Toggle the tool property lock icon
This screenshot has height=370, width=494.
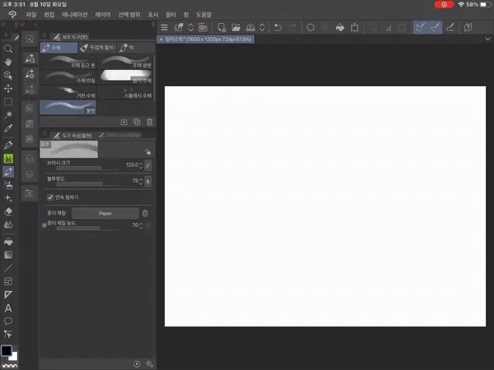pos(147,152)
